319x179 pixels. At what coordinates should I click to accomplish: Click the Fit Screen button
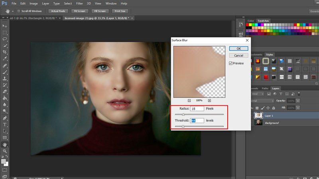[x=79, y=11]
